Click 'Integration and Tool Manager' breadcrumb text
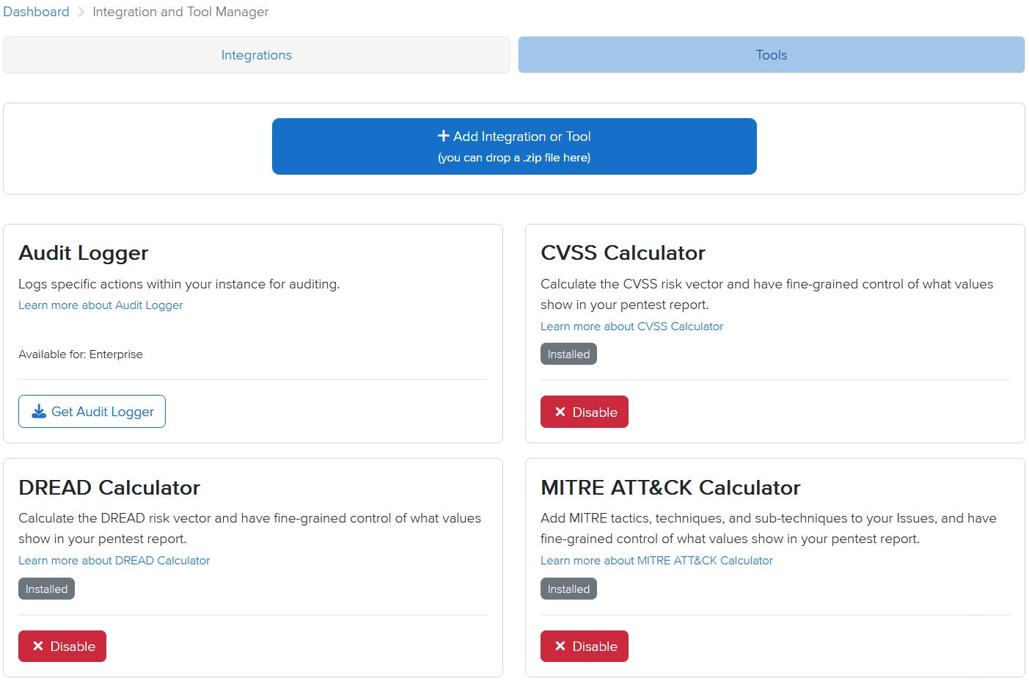Viewport: 1029px width, 684px height. (x=180, y=12)
